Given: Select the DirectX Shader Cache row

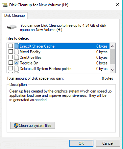Looking at the screenshot, I should click(58, 46).
